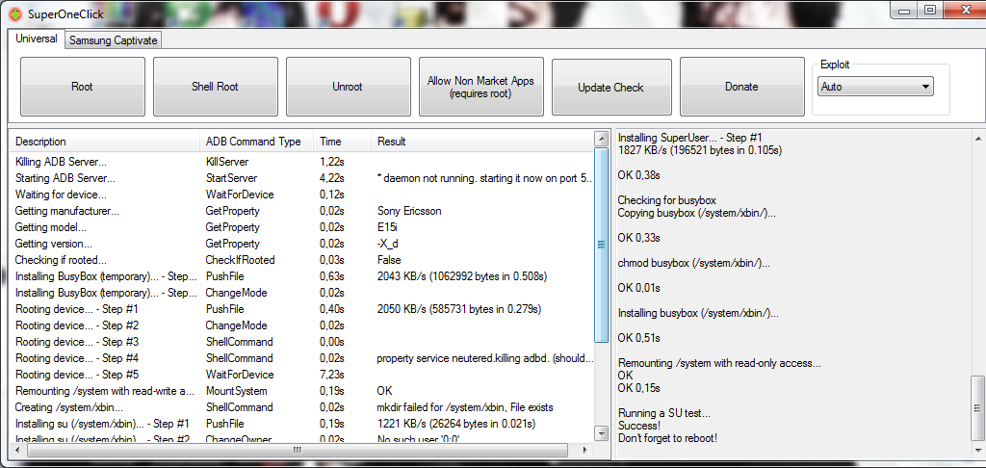Select 'Rooting device... - Step #3' row
The image size is (986, 468).
click(x=301, y=342)
